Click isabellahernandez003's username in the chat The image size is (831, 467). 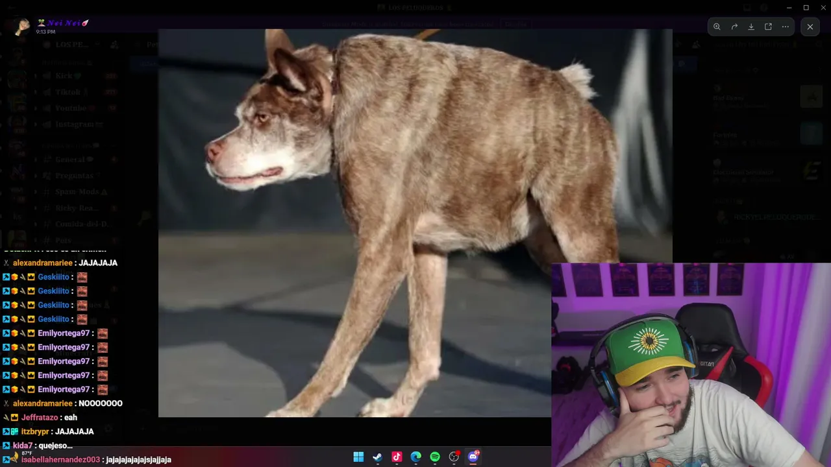click(60, 460)
